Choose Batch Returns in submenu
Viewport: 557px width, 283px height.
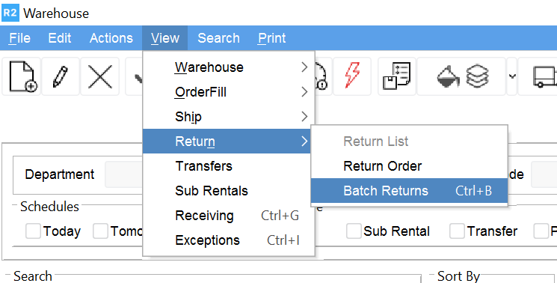click(409, 191)
